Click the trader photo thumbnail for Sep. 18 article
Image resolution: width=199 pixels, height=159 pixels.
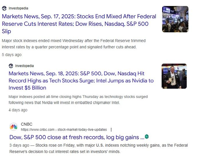[x=174, y=76]
